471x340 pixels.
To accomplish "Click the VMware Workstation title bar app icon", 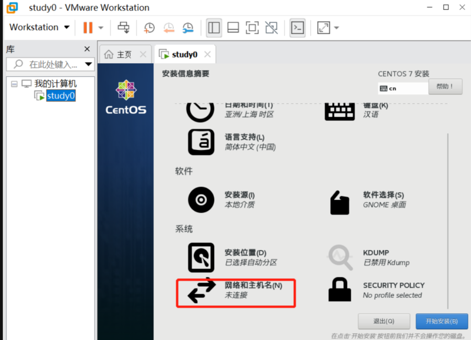I will (x=12, y=7).
